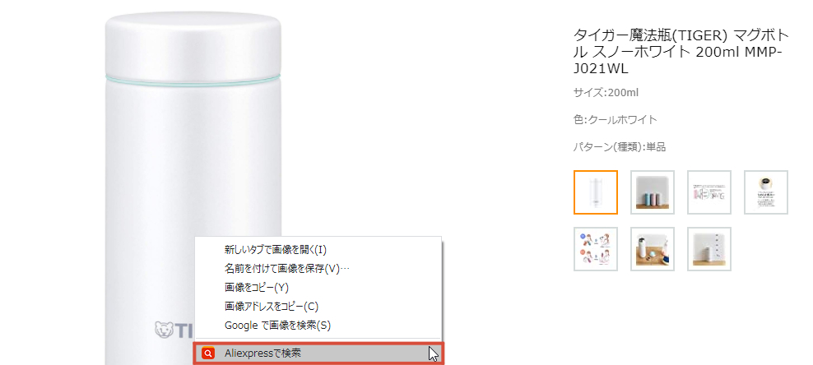The height and width of the screenshot is (365, 813).
Task: Show thumbnail of bottle top with text
Action: click(765, 192)
